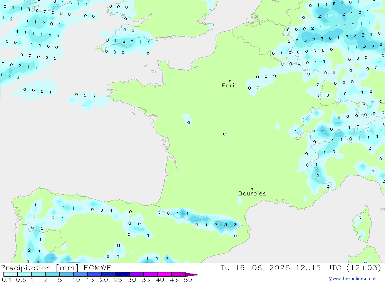The image size is (385, 282).
Task: Open the weatheronline.co.uk copyright link
Action: (x=353, y=279)
